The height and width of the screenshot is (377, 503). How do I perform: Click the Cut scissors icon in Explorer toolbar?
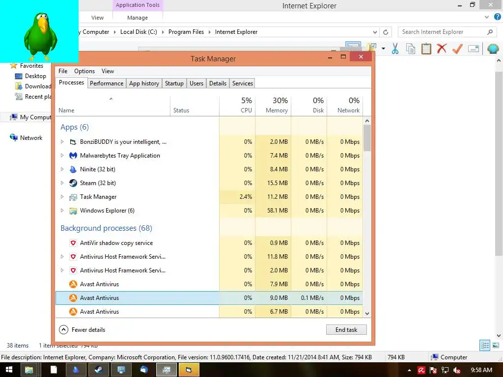pos(395,49)
